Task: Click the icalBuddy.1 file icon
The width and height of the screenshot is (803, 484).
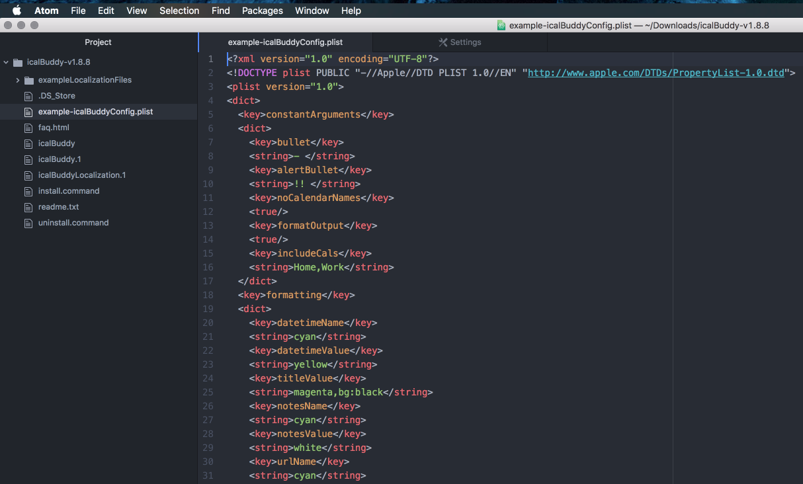Action: (x=28, y=159)
